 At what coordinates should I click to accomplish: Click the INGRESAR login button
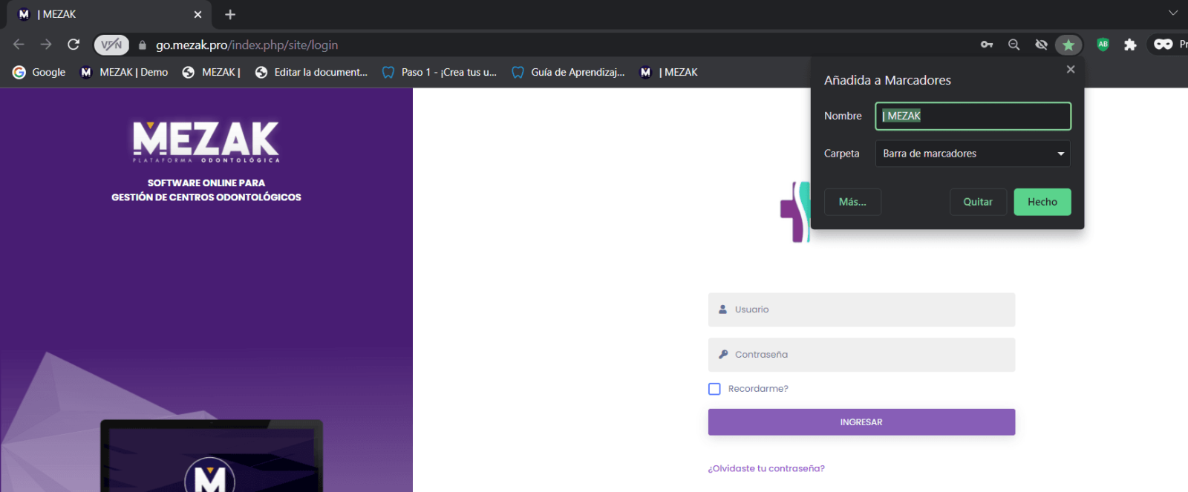(861, 422)
